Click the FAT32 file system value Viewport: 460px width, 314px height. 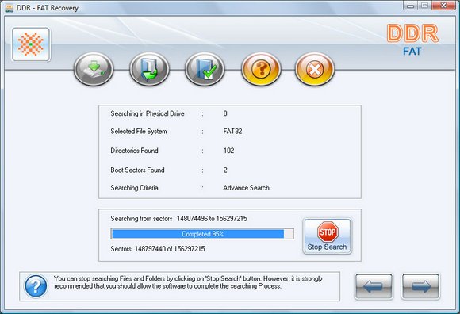tap(232, 131)
